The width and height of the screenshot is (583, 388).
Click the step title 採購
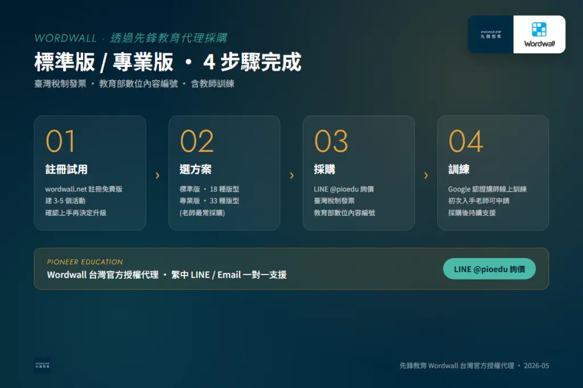click(325, 169)
